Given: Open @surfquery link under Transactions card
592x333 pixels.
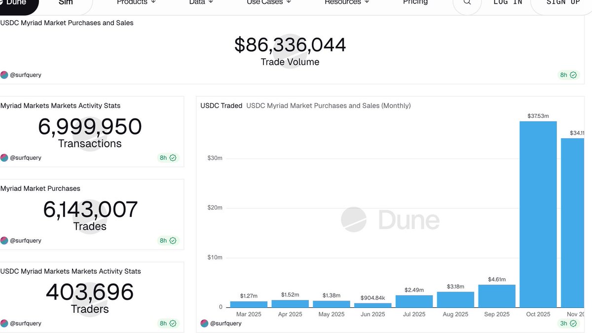Looking at the screenshot, I should tap(26, 158).
